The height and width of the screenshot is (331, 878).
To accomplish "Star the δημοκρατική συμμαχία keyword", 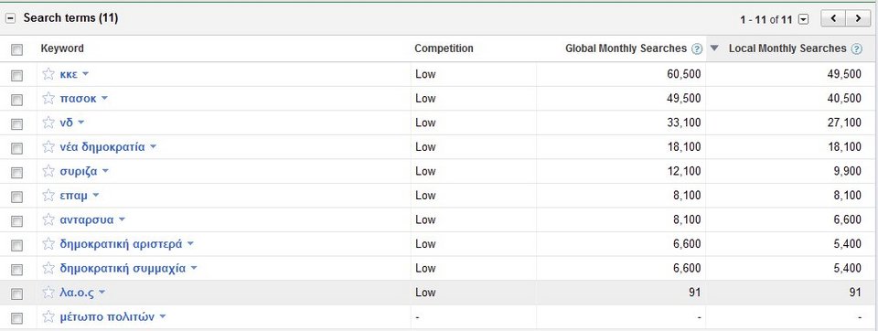I will [48, 268].
